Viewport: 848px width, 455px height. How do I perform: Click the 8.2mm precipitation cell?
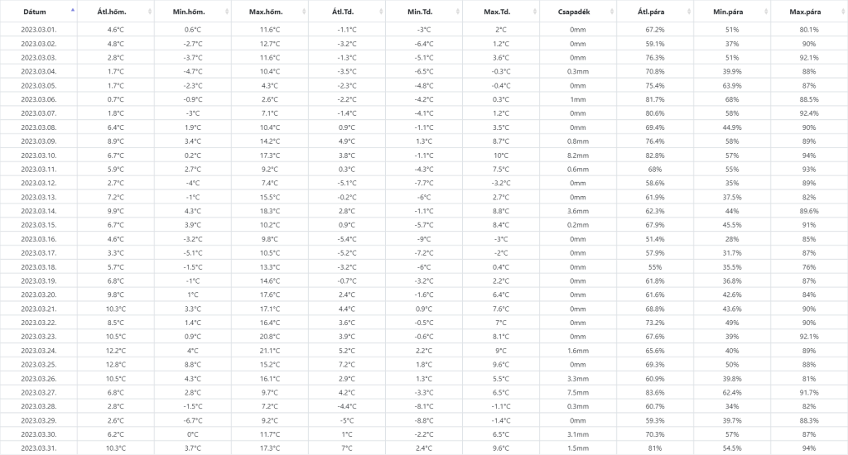tap(577, 155)
